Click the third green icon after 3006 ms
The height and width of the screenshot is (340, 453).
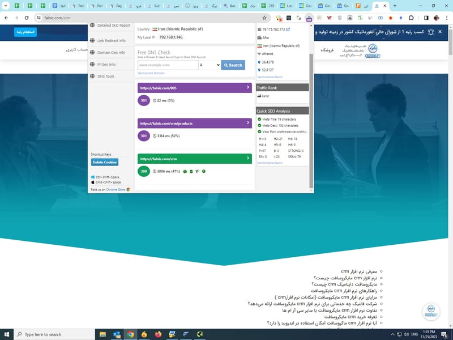(197, 172)
